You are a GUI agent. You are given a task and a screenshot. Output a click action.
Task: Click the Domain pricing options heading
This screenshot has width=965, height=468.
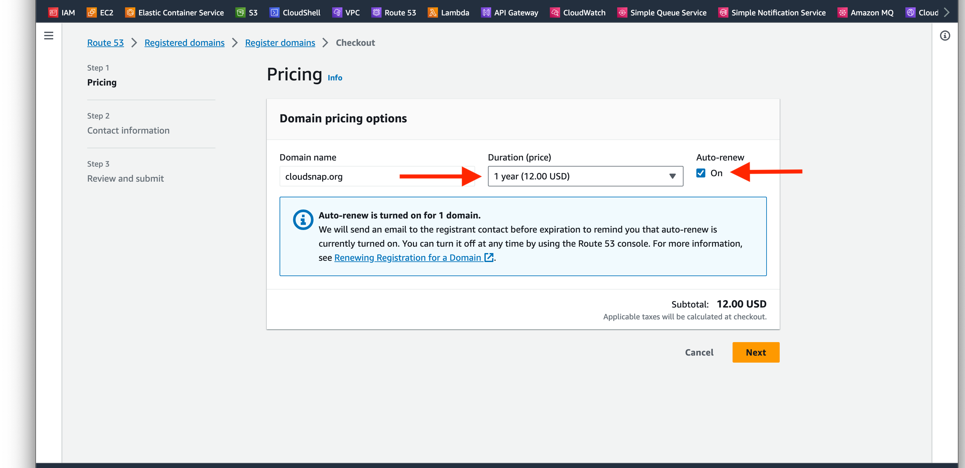[343, 118]
